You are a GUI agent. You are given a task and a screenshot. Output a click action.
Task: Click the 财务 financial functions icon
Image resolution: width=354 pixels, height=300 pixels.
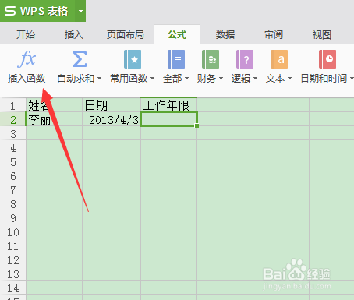coord(211,59)
